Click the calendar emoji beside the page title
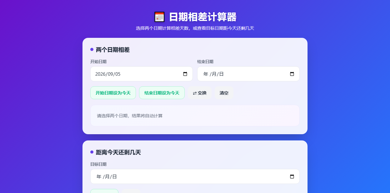 tap(159, 17)
